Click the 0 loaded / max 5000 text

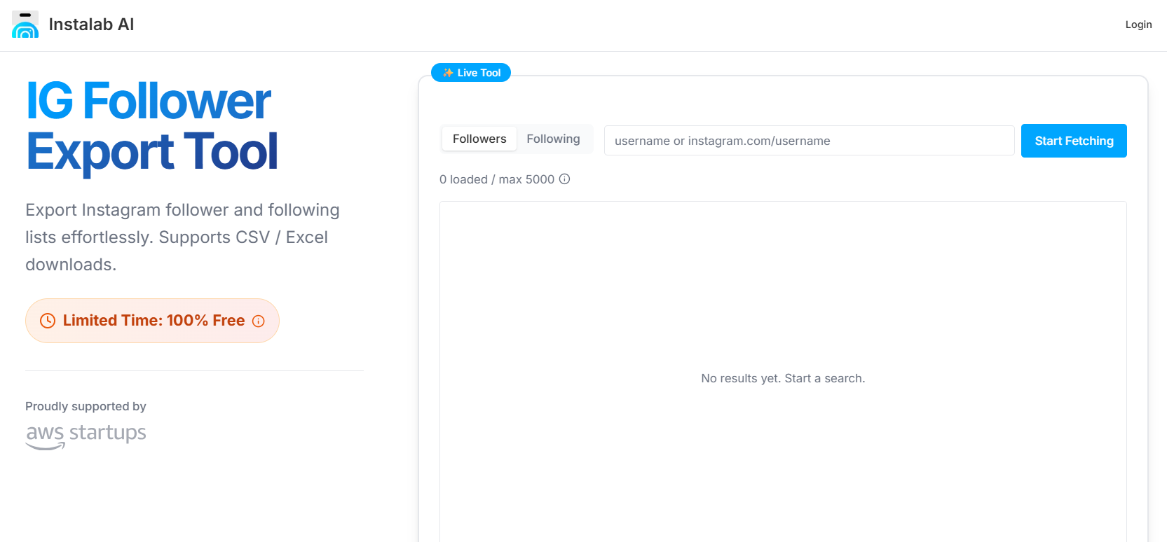coord(497,179)
